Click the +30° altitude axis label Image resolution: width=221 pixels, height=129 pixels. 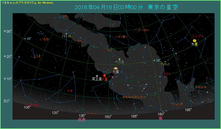7,31
